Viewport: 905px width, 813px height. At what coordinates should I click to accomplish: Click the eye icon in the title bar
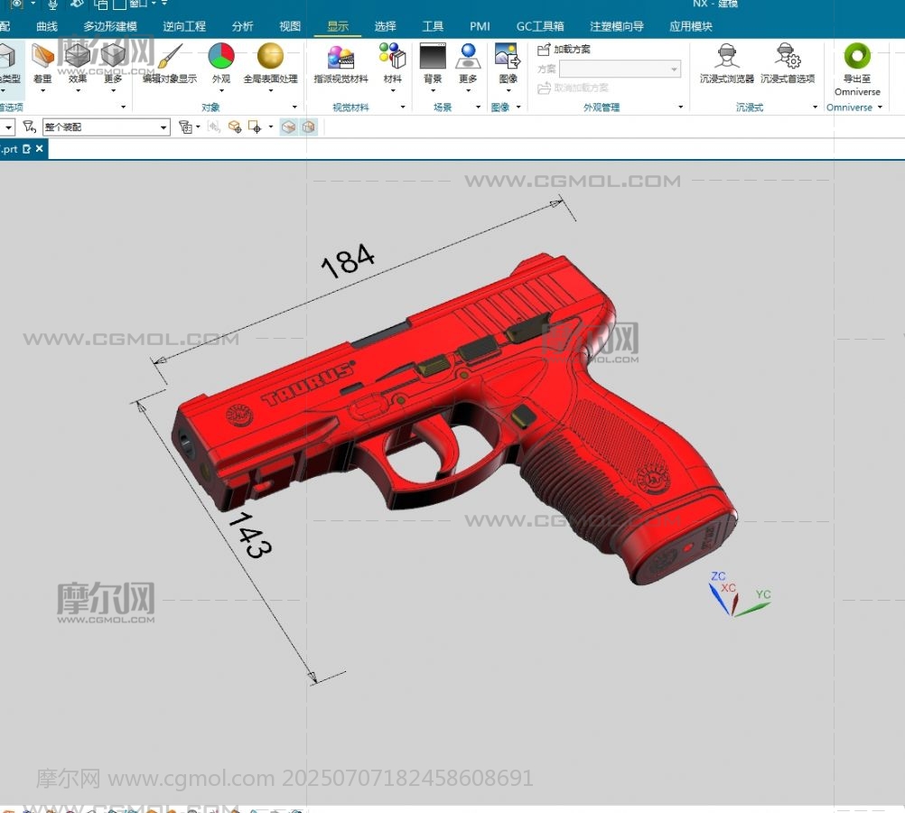coord(15,4)
